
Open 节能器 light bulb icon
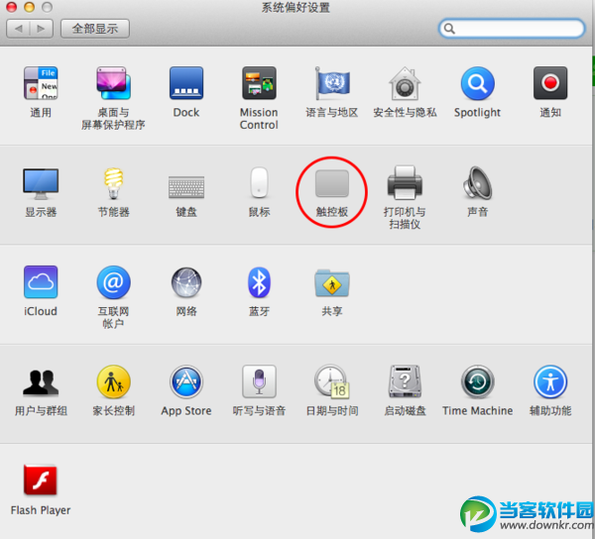(x=113, y=183)
